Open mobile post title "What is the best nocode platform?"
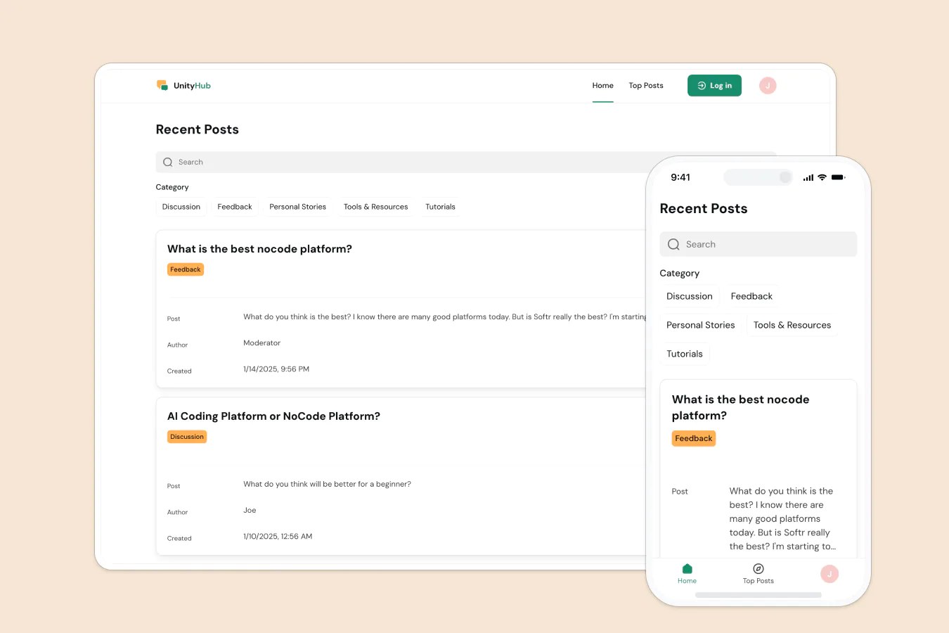This screenshot has height=633, width=949. point(740,407)
